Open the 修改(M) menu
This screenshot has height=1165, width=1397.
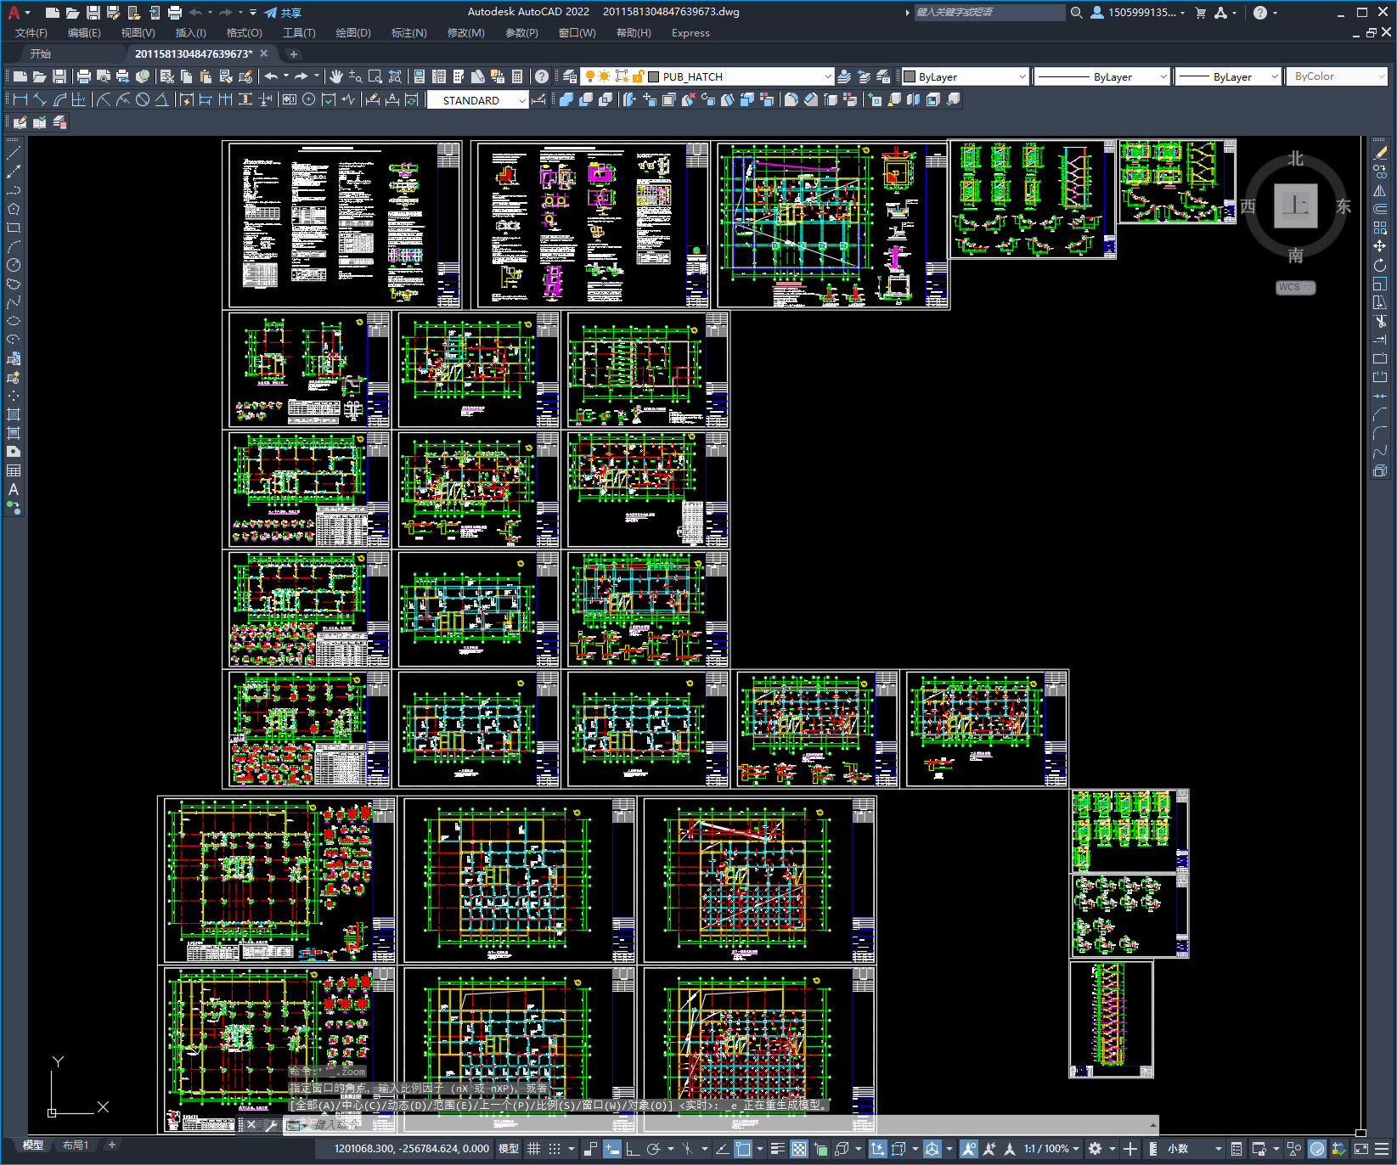click(465, 33)
